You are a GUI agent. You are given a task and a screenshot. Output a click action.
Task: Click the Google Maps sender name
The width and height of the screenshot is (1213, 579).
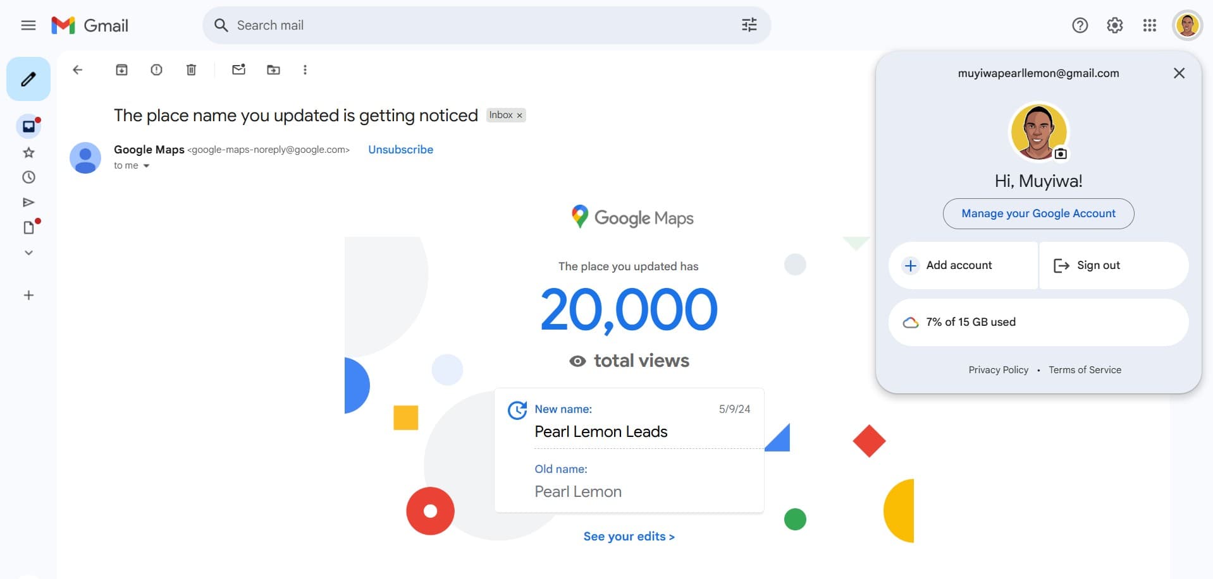click(149, 150)
